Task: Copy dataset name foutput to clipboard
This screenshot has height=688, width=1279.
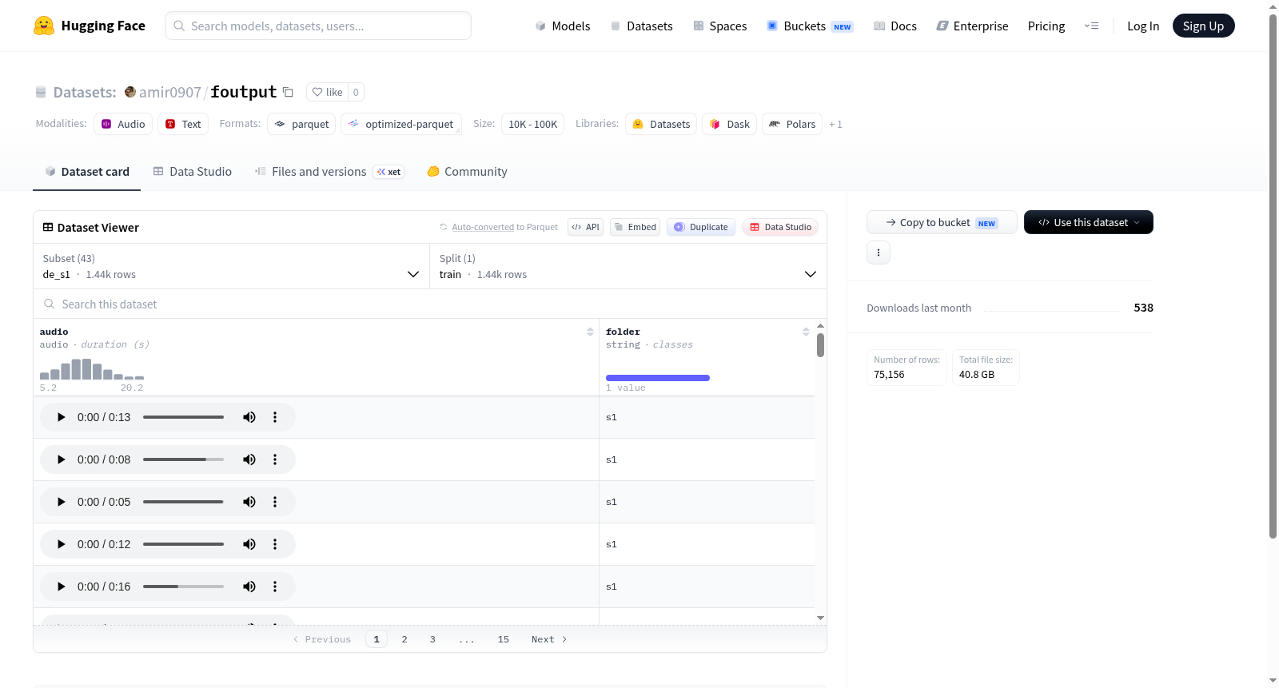Action: [x=288, y=92]
